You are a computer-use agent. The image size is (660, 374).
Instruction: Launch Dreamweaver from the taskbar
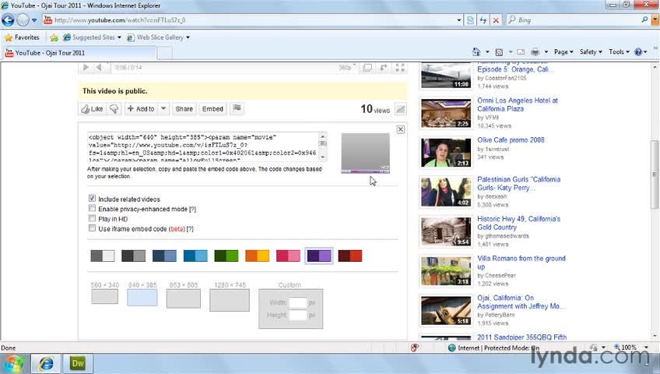[78, 363]
